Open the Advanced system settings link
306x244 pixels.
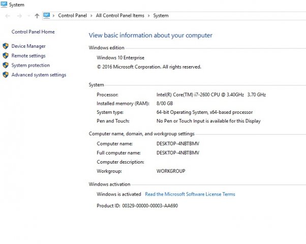(x=39, y=75)
